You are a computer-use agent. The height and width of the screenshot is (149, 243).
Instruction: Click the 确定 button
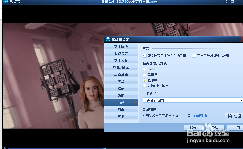(x=193, y=128)
